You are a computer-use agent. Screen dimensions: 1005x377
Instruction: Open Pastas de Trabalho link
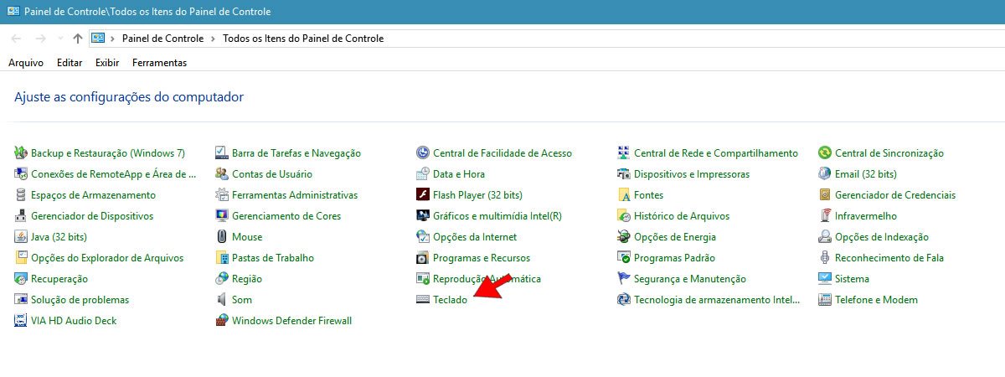(x=273, y=258)
